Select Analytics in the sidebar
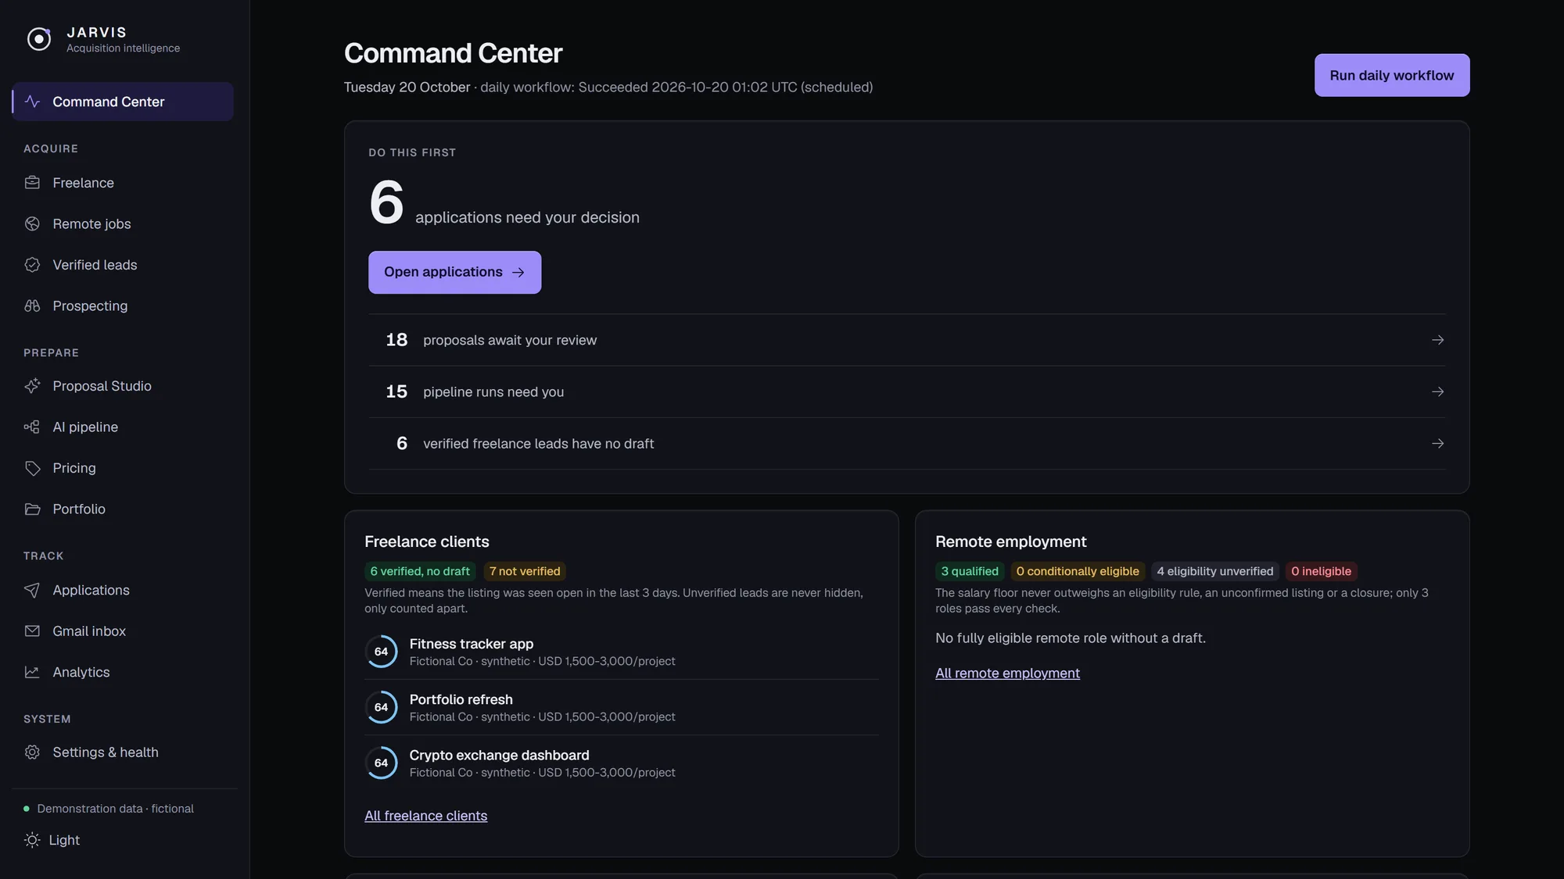 point(123,672)
